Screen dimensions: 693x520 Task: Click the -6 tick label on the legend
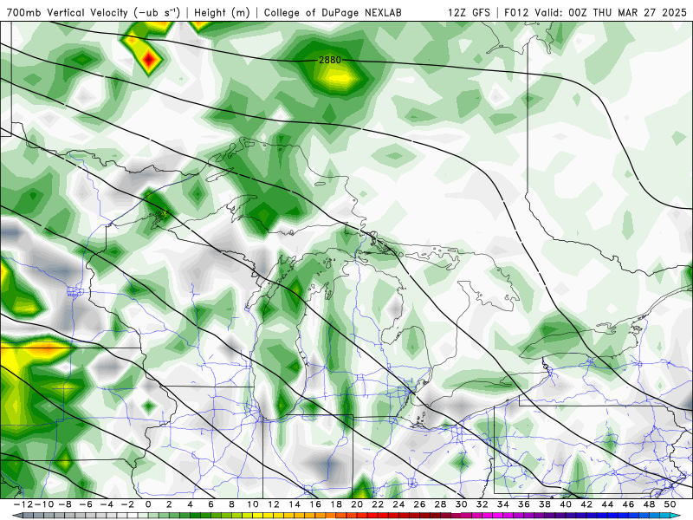(x=86, y=504)
